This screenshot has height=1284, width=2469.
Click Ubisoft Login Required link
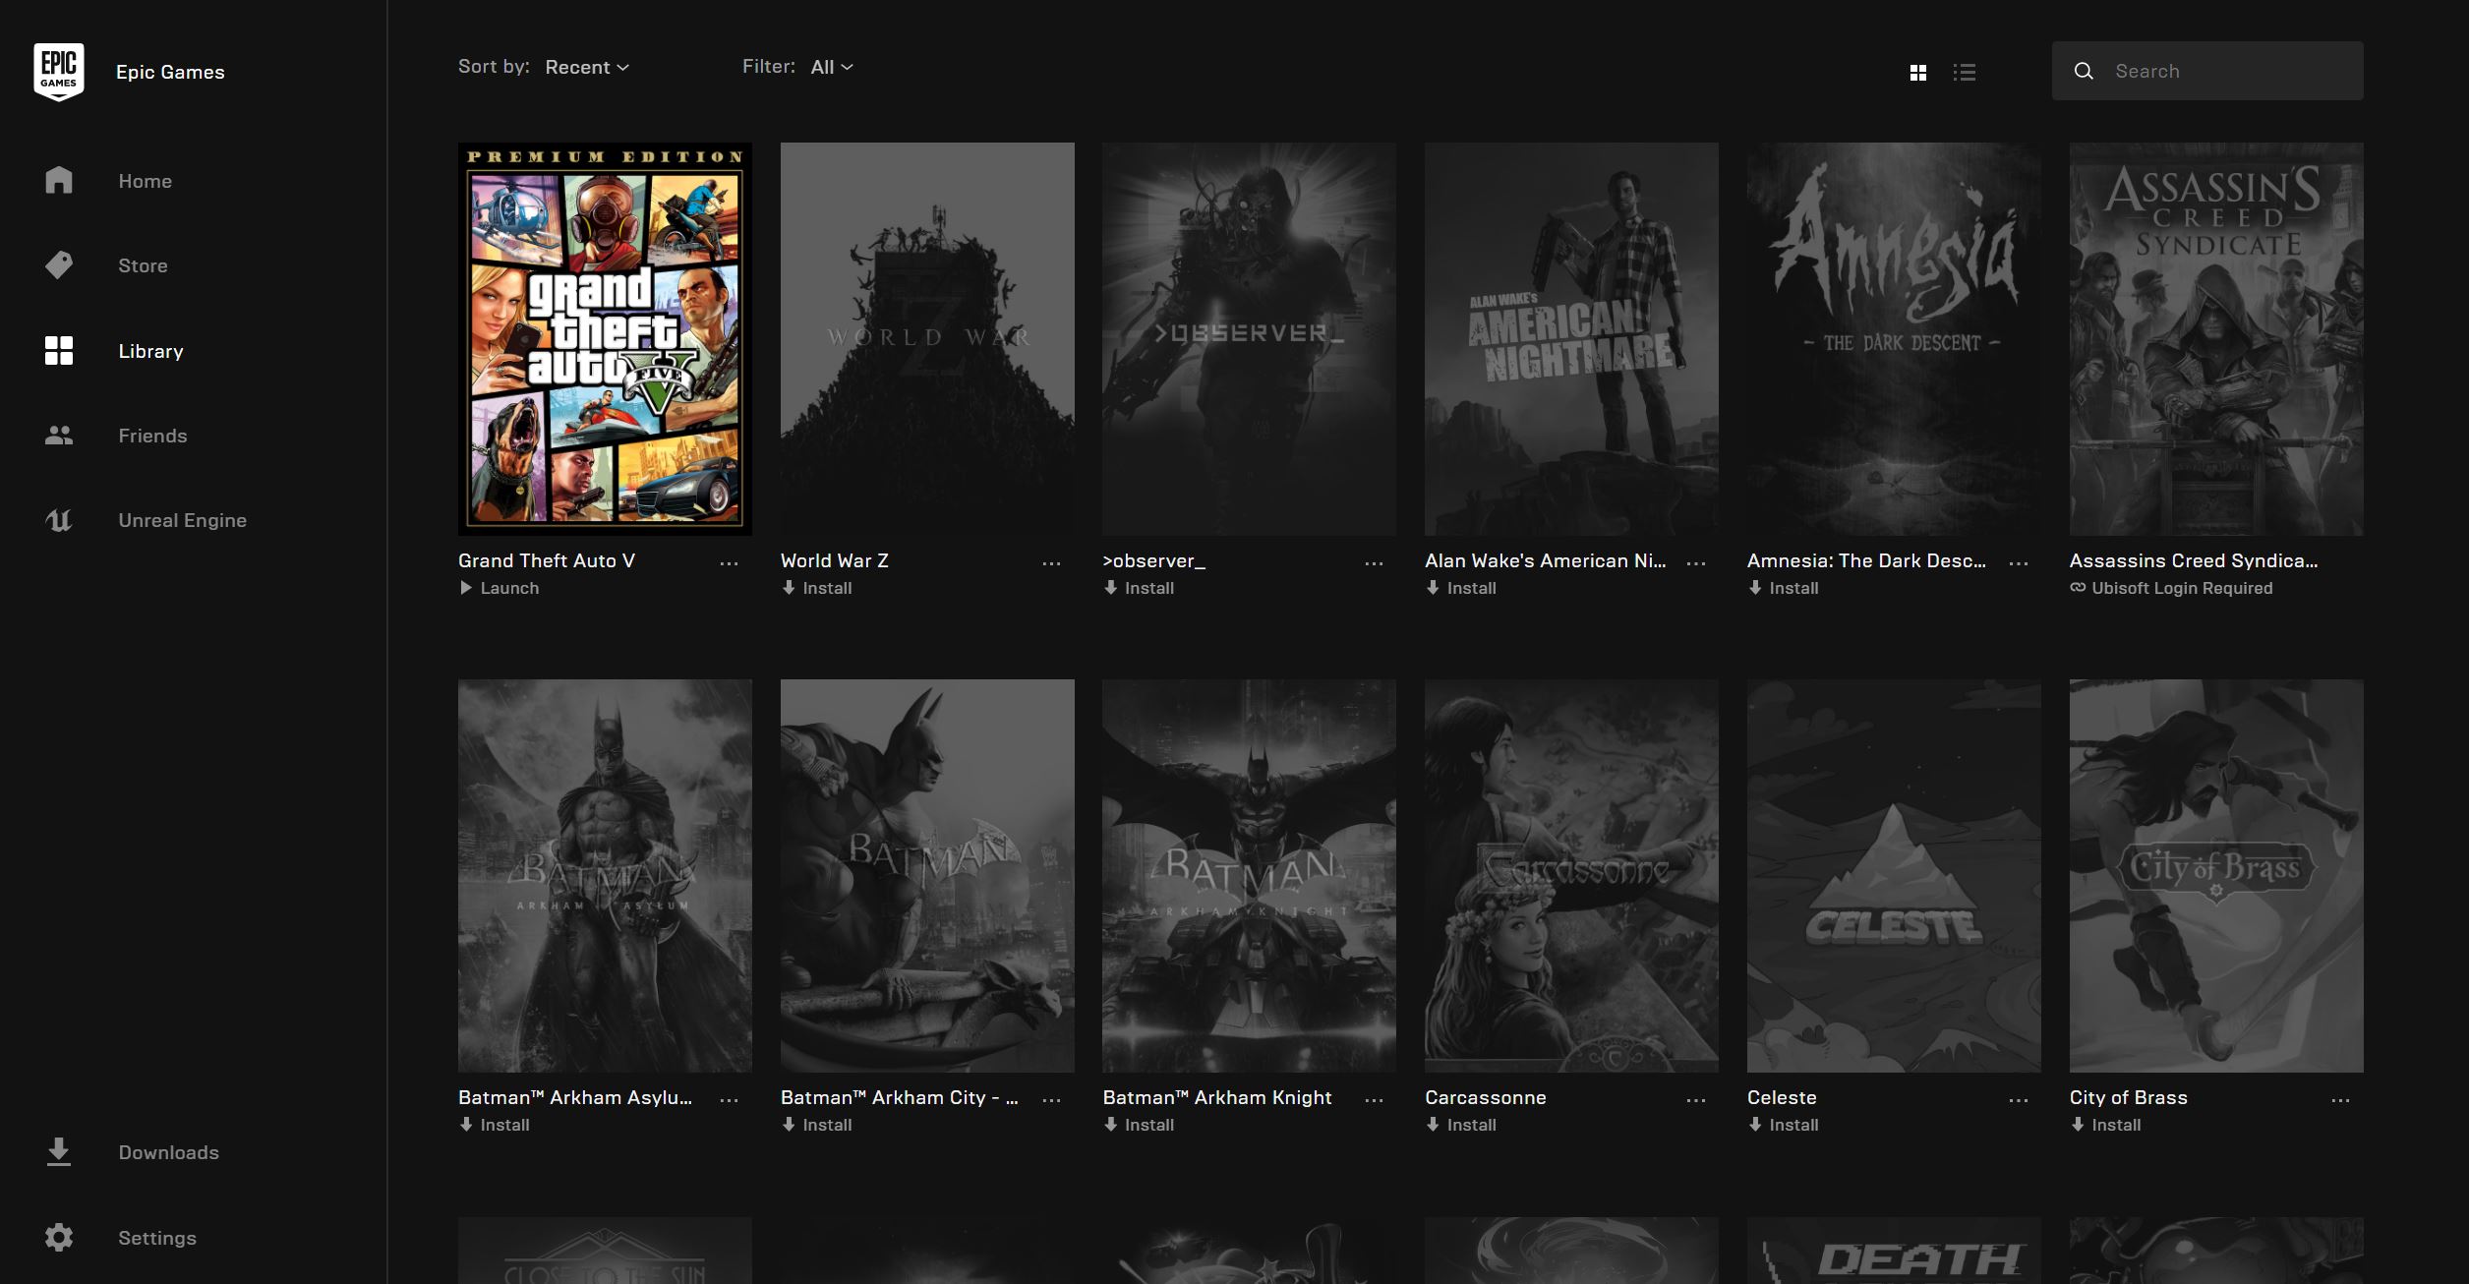click(x=2171, y=588)
